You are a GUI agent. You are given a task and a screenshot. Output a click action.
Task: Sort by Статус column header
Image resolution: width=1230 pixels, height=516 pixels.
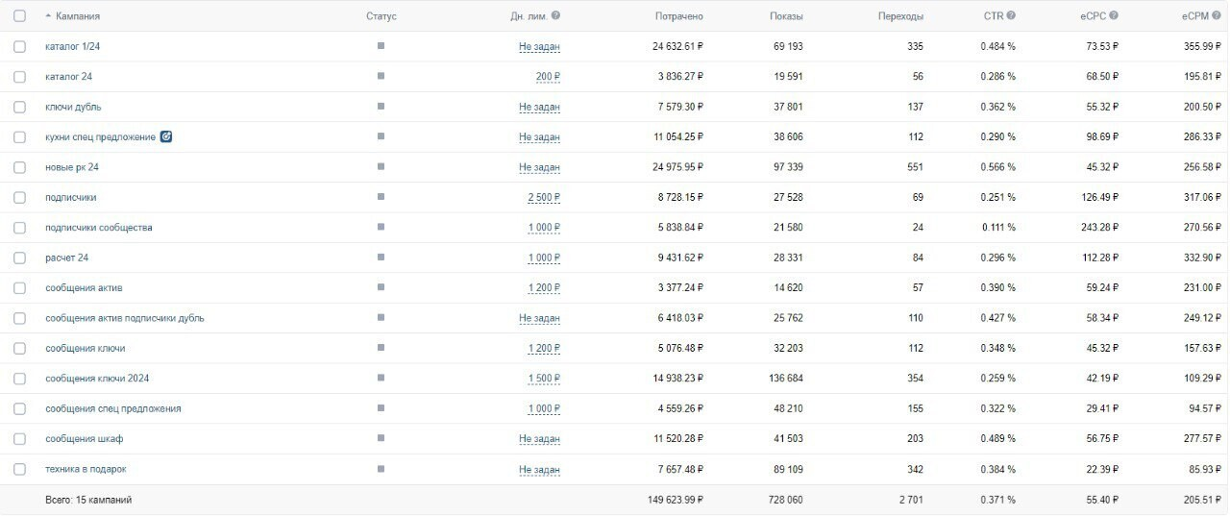coord(381,16)
